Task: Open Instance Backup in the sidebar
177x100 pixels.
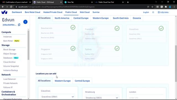Action: (11, 70)
